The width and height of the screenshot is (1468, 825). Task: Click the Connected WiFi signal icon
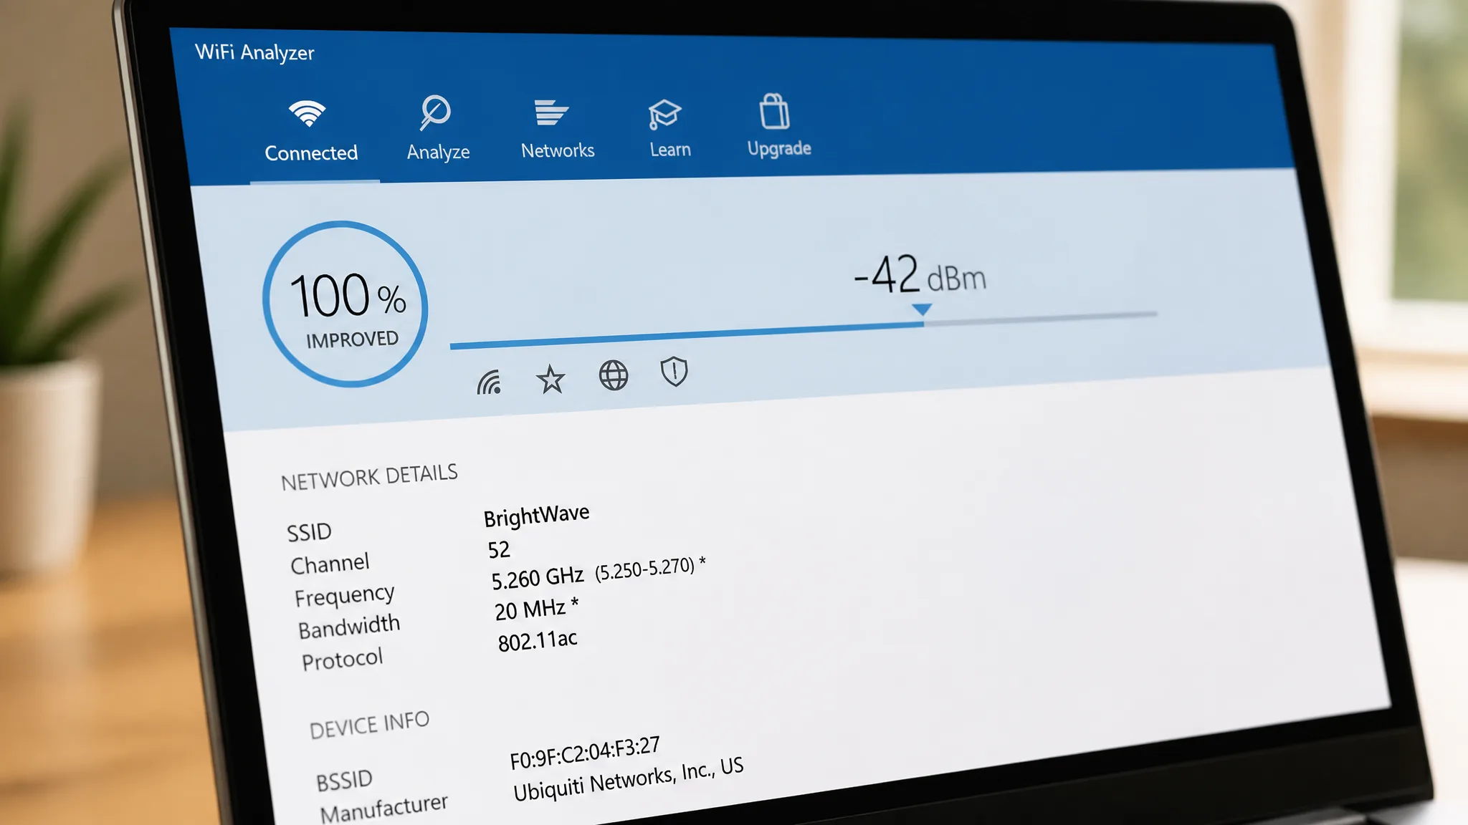[307, 114]
